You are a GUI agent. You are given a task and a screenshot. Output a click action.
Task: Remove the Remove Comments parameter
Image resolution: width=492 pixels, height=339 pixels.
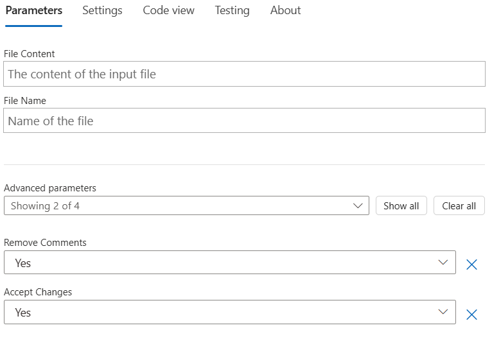[471, 264]
